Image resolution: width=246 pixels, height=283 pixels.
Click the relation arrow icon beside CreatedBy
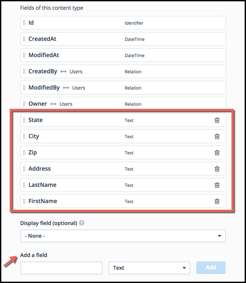[x=63, y=72]
